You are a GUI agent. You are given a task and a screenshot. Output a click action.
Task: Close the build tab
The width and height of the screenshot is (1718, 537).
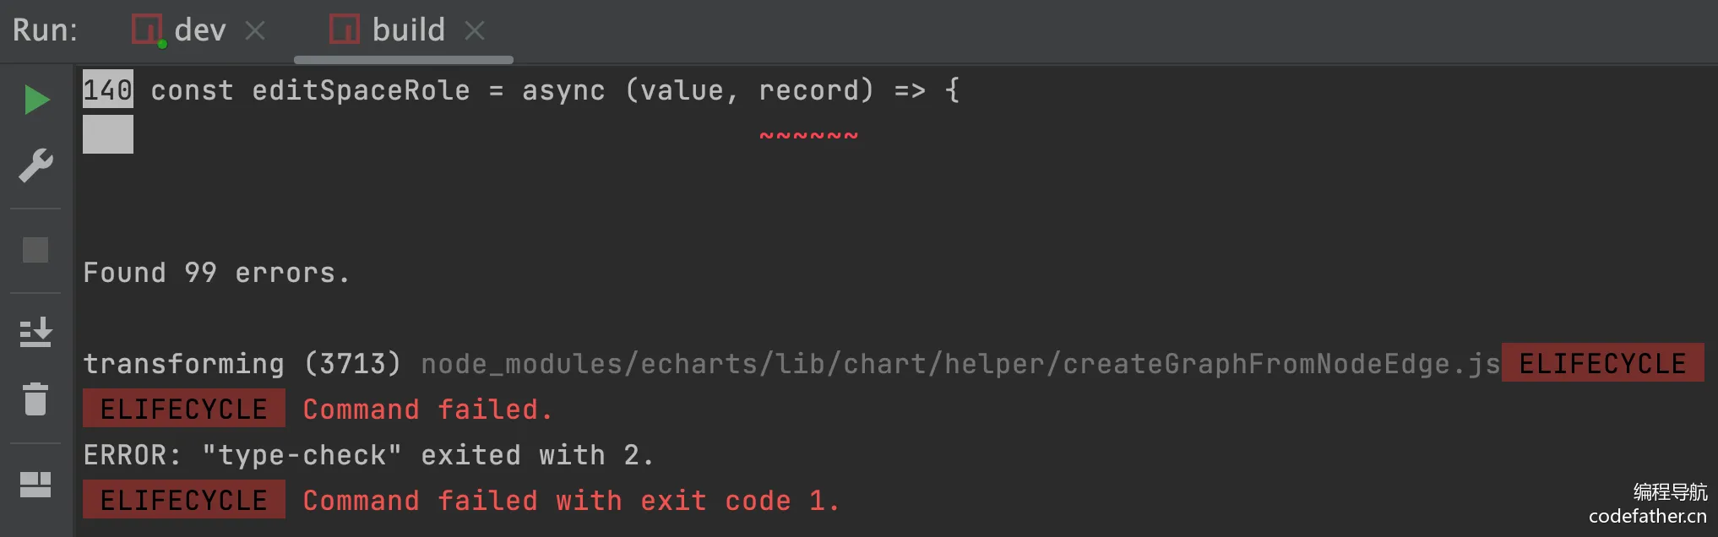pos(475,31)
